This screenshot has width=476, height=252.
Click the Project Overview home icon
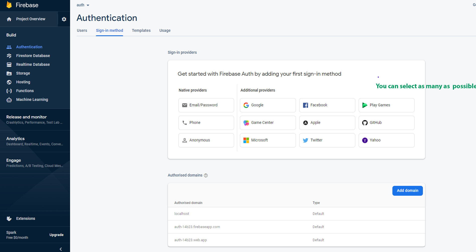[x=9, y=19]
